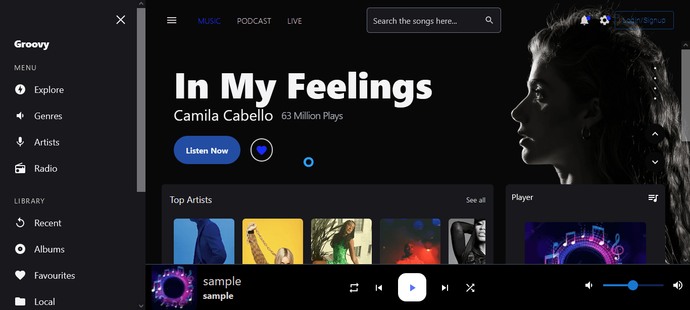The image size is (690, 310).
Task: Click the hamburger menu icon
Action: pyautogui.click(x=172, y=21)
